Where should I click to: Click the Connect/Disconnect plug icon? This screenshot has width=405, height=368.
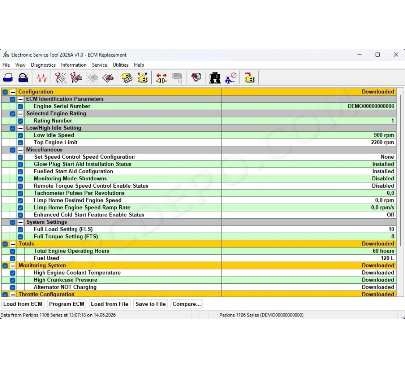pyautogui.click(x=161, y=78)
